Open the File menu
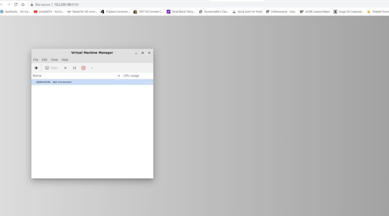 coord(36,60)
